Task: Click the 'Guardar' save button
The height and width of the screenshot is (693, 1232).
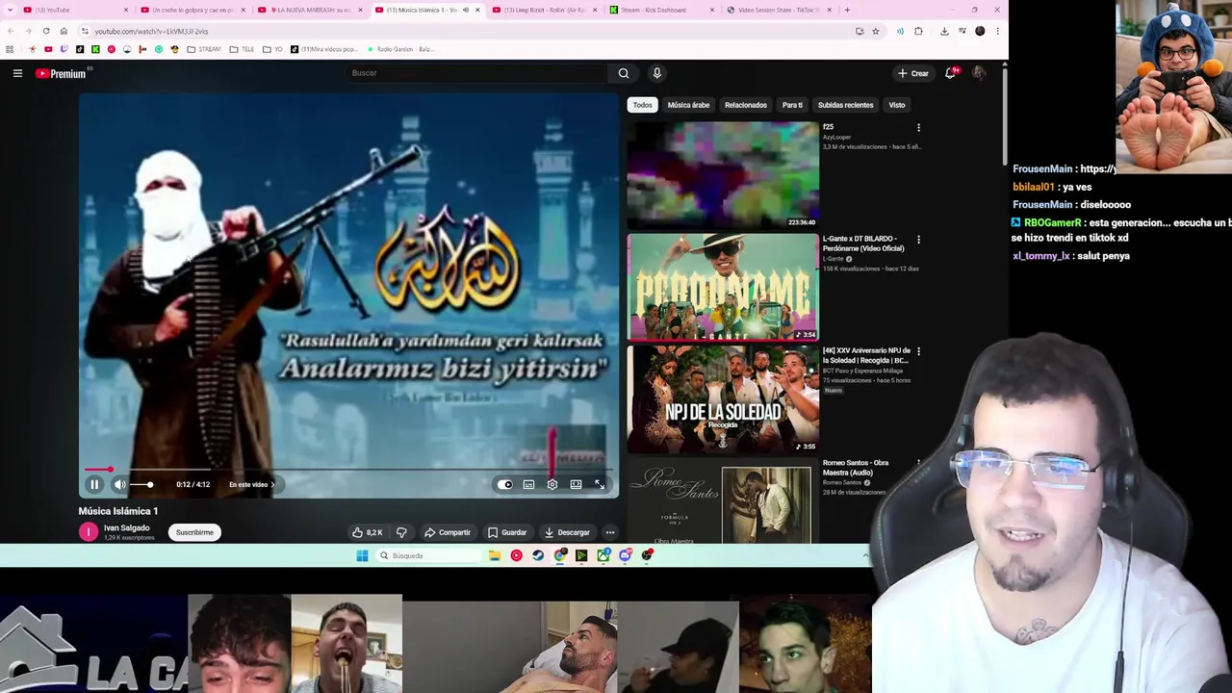Action: [x=507, y=532]
